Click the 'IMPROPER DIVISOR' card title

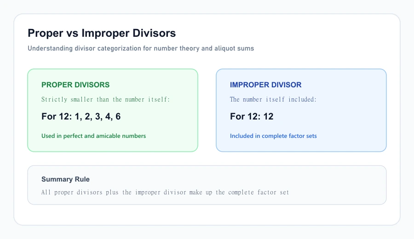point(265,85)
